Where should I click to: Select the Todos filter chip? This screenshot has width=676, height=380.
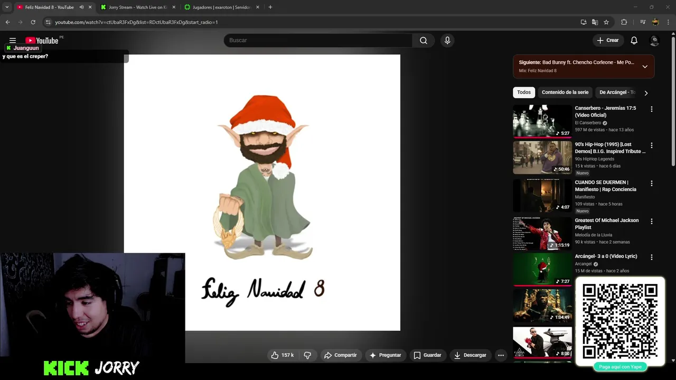(x=524, y=92)
